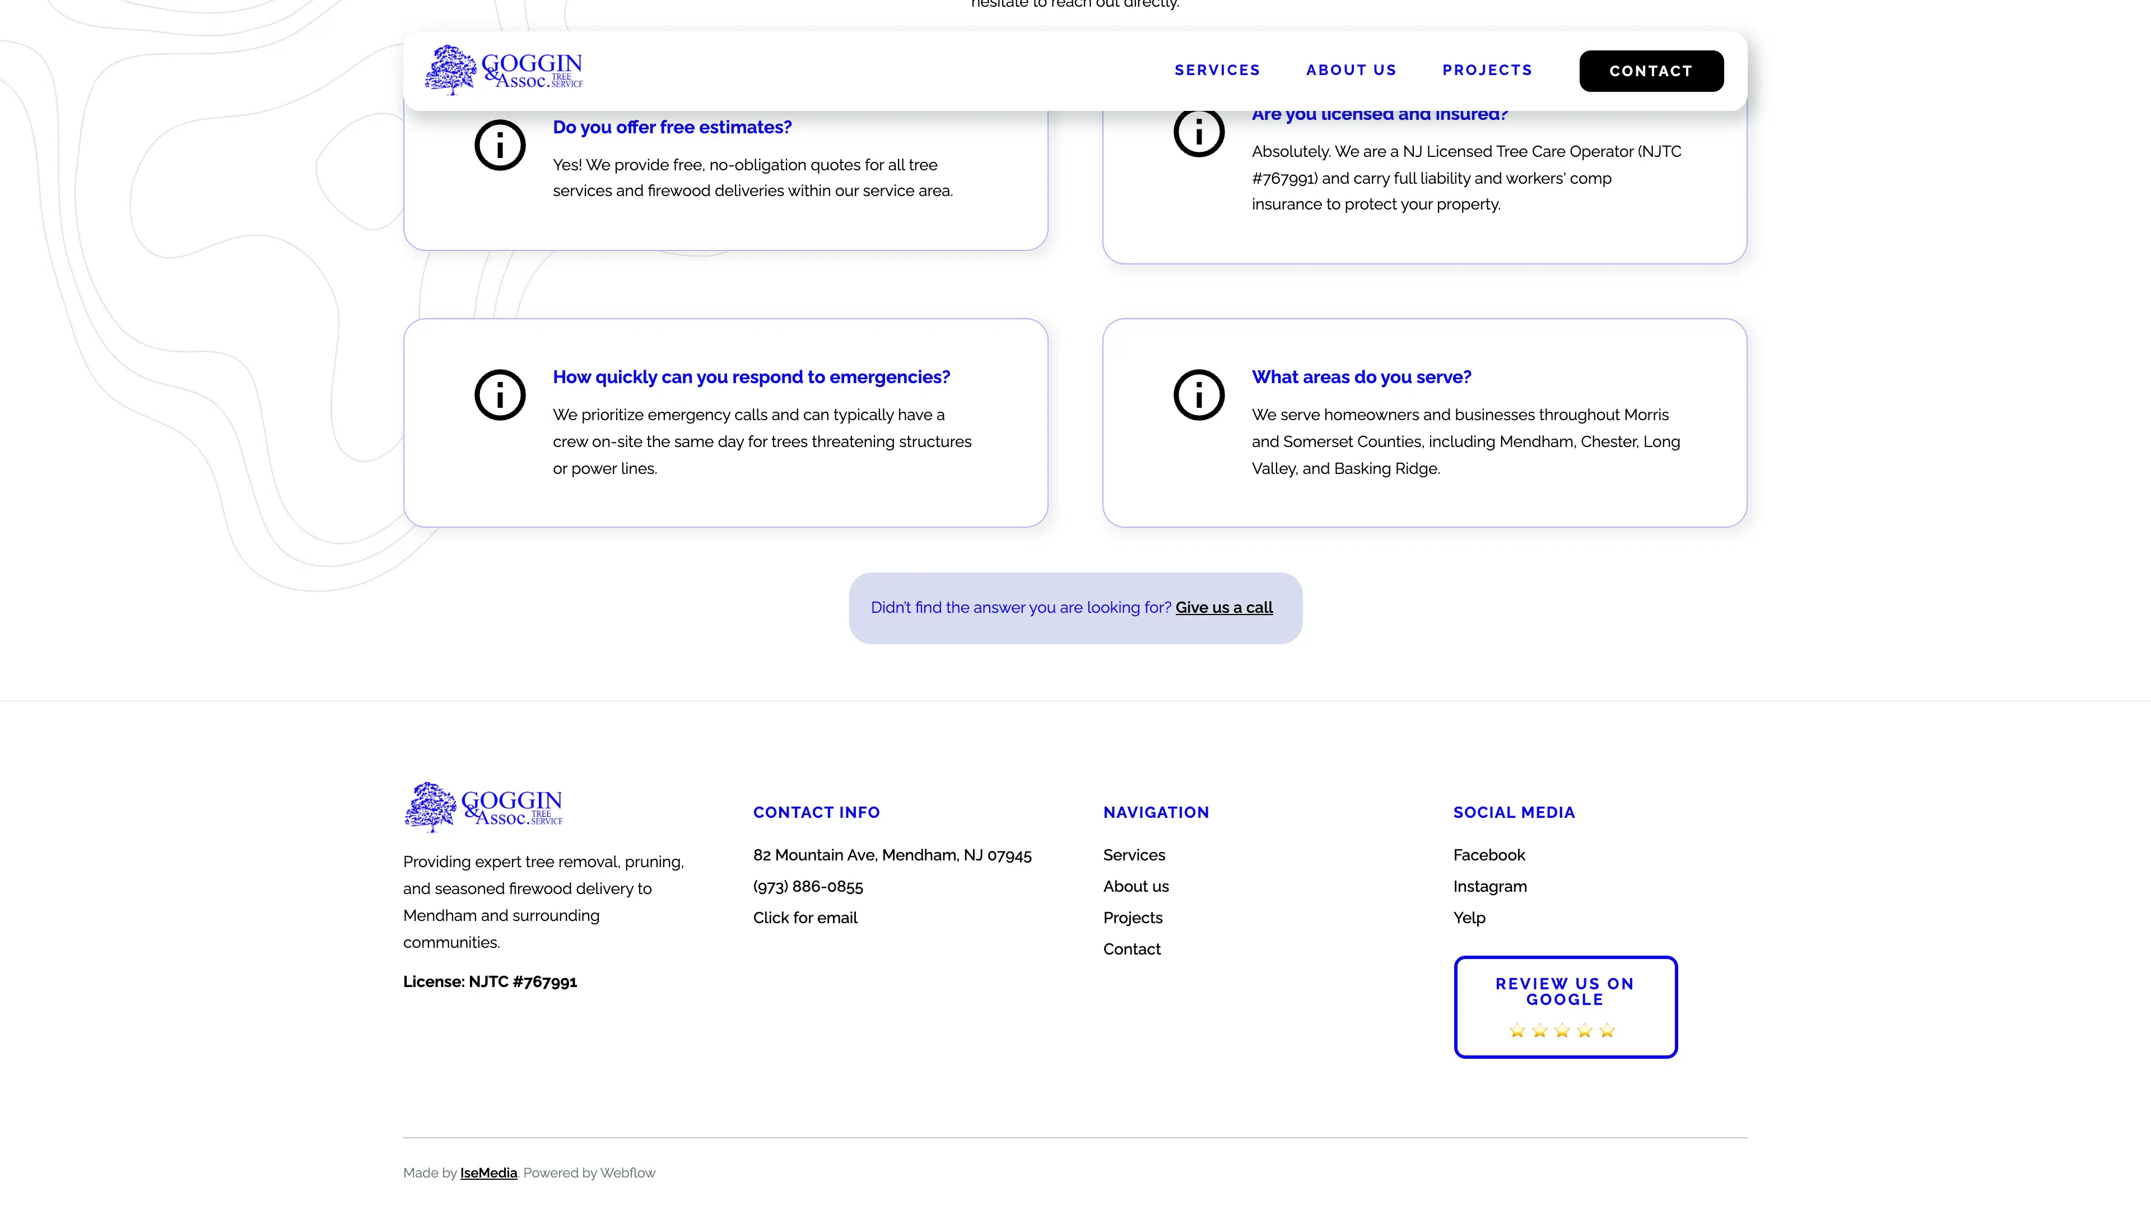This screenshot has width=2151, height=1210.
Task: Select Click for email link
Action: (804, 918)
